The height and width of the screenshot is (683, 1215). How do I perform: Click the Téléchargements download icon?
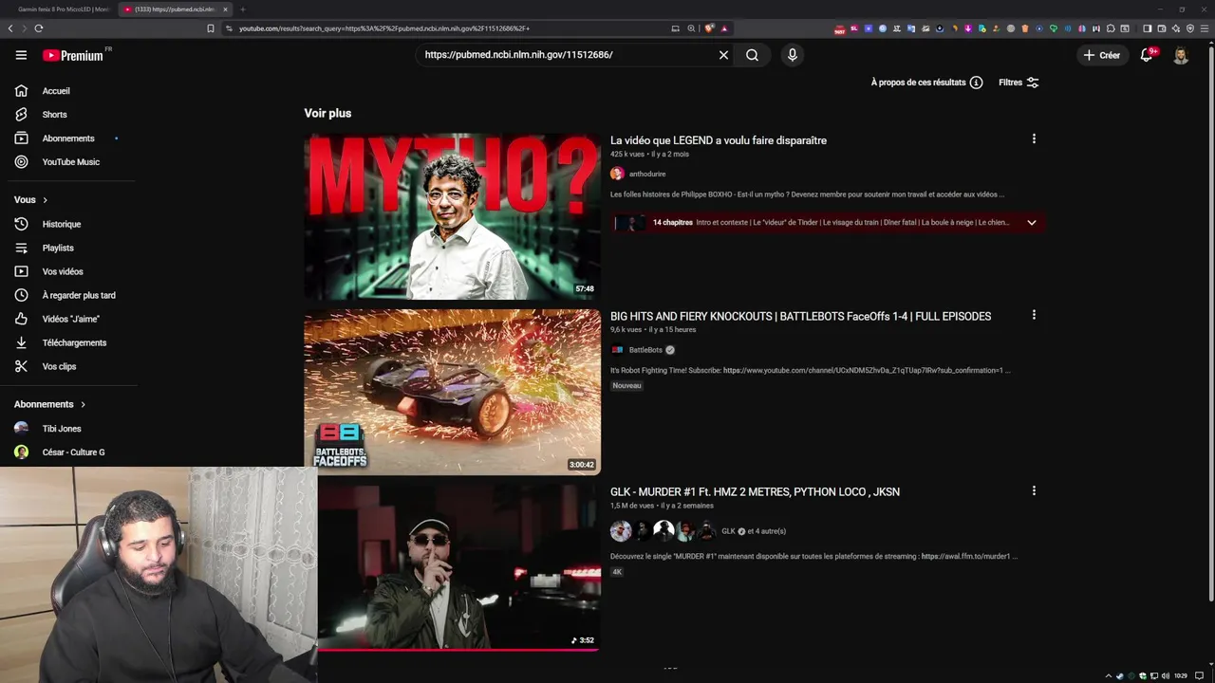coord(21,342)
